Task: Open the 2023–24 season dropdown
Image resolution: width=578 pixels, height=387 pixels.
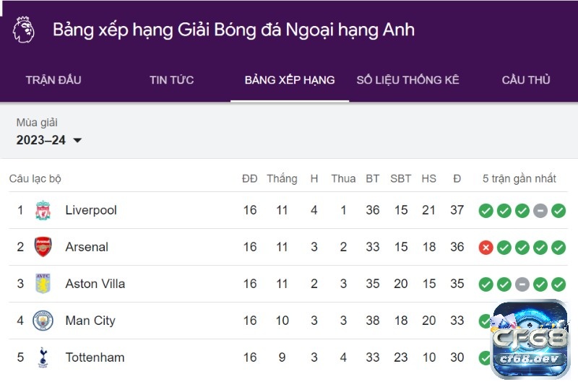Action: [x=48, y=140]
